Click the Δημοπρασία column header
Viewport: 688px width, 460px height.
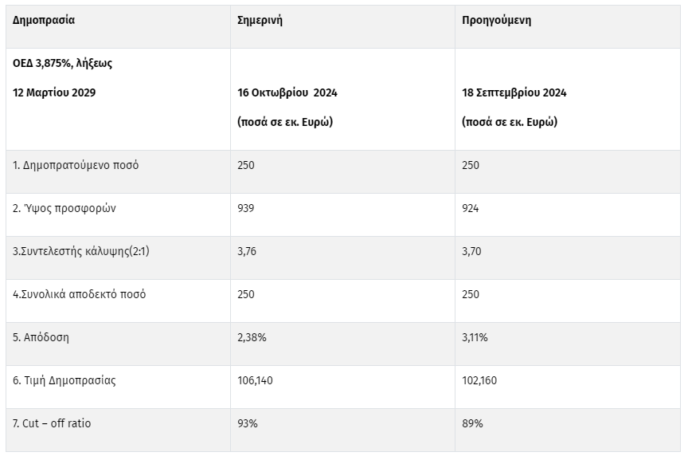pyautogui.click(x=44, y=21)
